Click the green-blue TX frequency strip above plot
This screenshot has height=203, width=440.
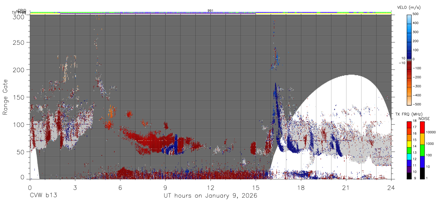coord(210,13)
